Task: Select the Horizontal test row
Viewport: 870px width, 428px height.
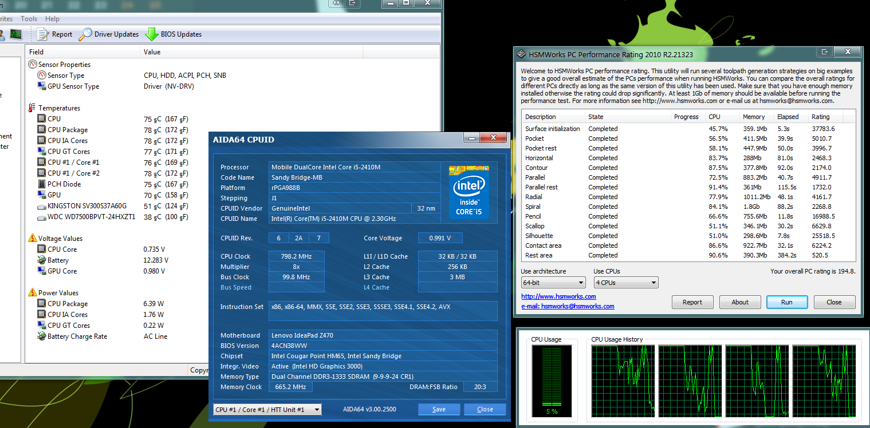Action: [688, 158]
